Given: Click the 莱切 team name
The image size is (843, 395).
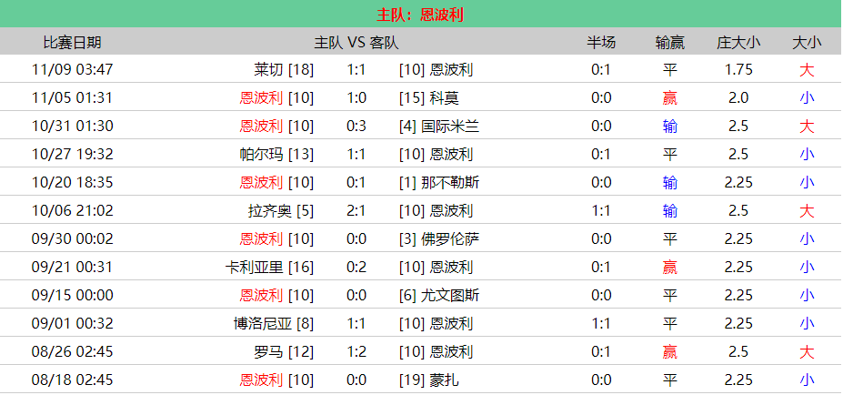Looking at the screenshot, I should point(269,69).
